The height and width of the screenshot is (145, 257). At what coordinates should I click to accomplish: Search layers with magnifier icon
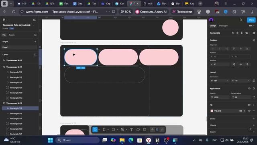(x=35, y=35)
